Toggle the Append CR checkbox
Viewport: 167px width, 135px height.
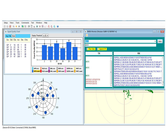(x=98, y=49)
